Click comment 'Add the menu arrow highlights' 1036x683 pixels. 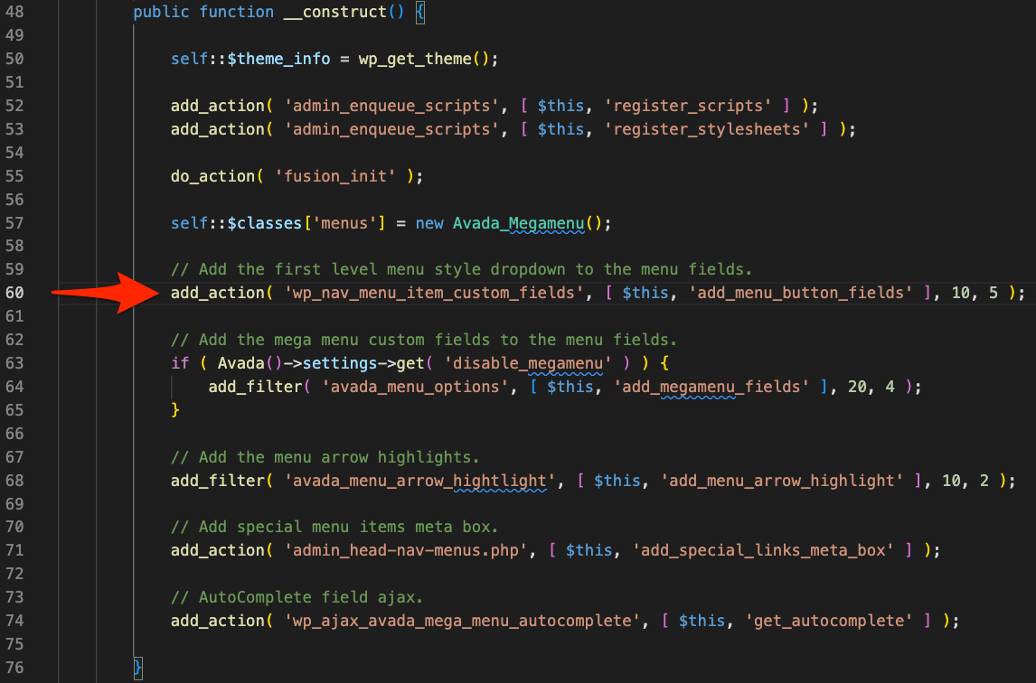325,457
